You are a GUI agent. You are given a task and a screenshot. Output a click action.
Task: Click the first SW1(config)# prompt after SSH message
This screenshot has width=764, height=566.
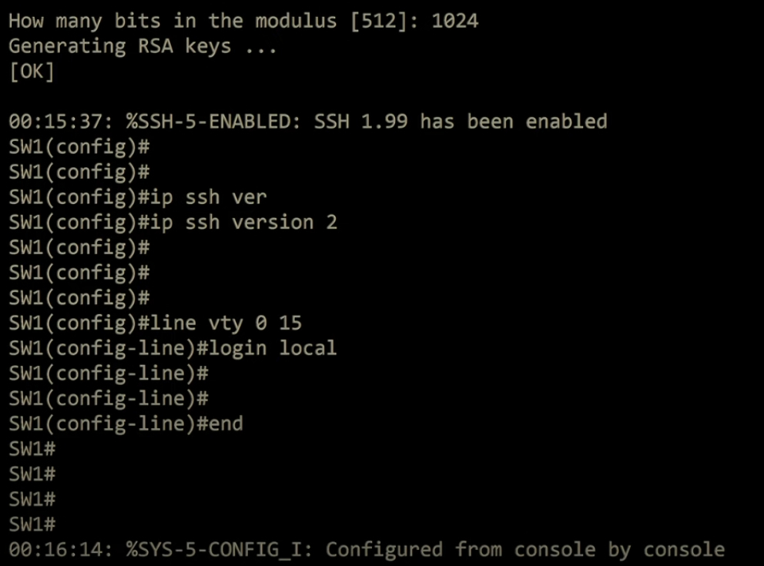(79, 147)
